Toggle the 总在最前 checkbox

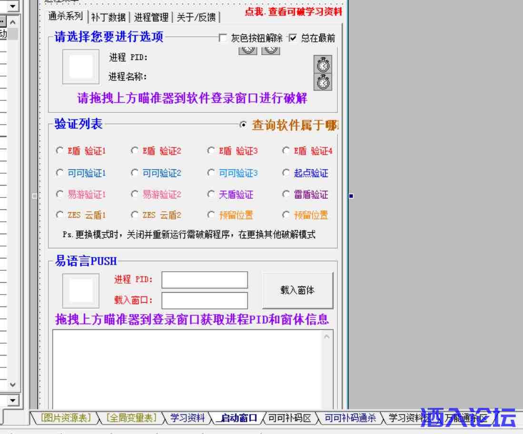(292, 38)
